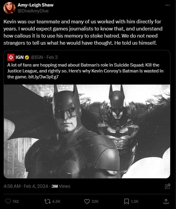This screenshot has height=209, width=176.
Task: Open the quoted post's Feb 3 date
Action: [52, 57]
